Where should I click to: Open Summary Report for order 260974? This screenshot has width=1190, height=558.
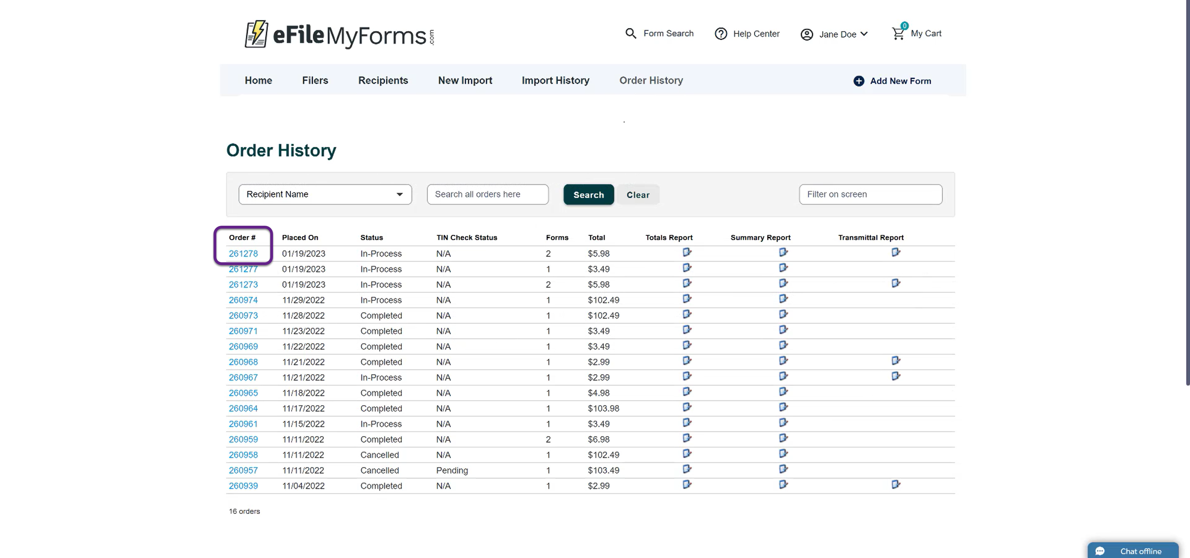783,299
